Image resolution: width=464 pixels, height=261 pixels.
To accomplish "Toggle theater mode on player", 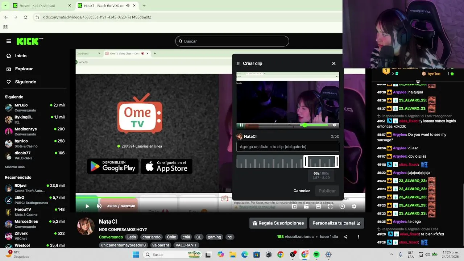I will [x=318, y=206].
